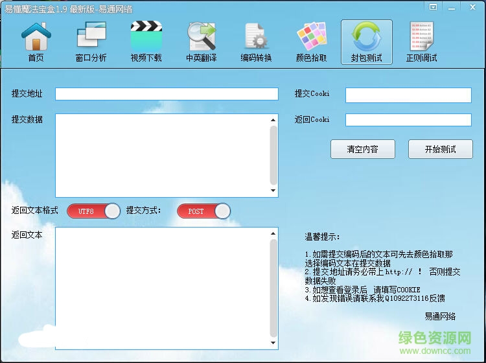This screenshot has height=363, width=486.
Task: Toggle the UTF8 return text format switch
Action: pos(93,211)
